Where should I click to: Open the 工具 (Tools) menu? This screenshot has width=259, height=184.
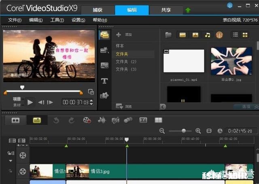(x=57, y=20)
